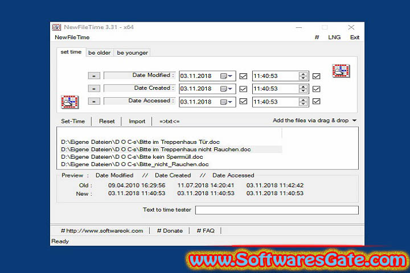This screenshot has height=273, width=410.
Task: Open the Date Modified calendar dropdown
Action: 227,76
